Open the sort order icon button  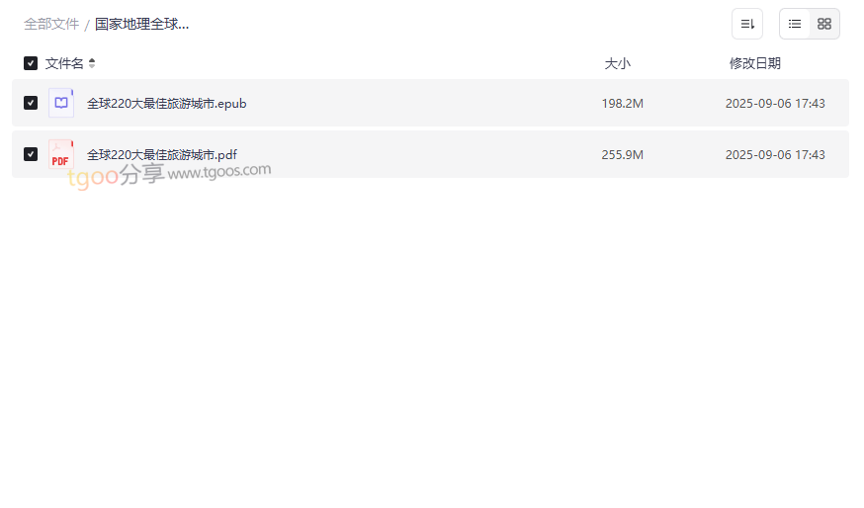pyautogui.click(x=747, y=24)
